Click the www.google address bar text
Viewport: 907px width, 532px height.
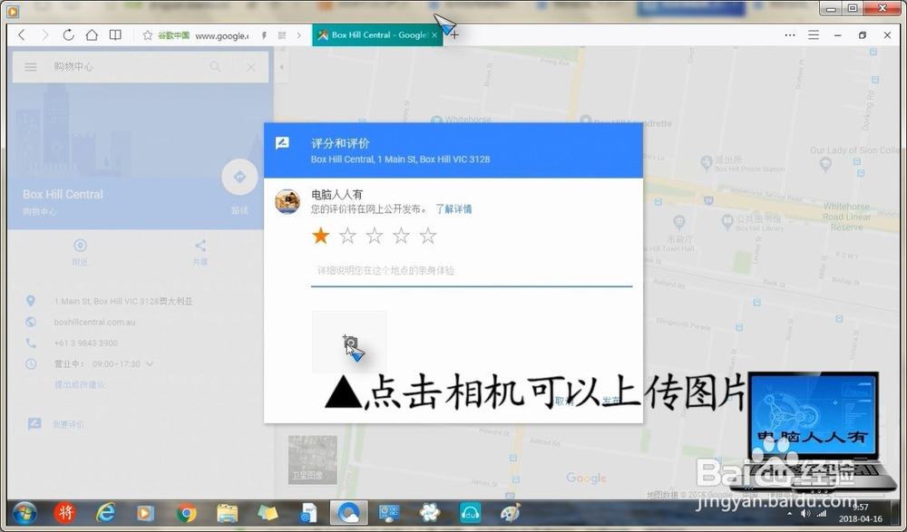click(221, 35)
